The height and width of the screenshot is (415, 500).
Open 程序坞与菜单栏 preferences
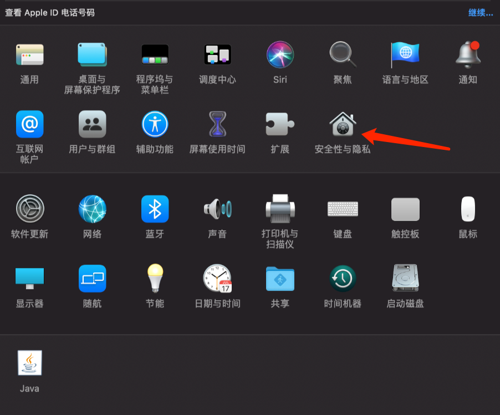(x=155, y=54)
